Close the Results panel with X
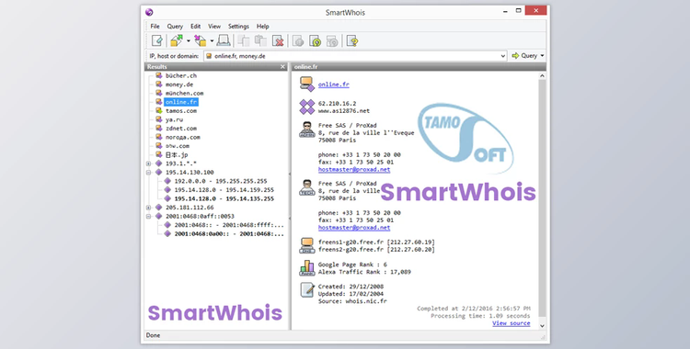Screen dimensions: 690x349 [282, 67]
